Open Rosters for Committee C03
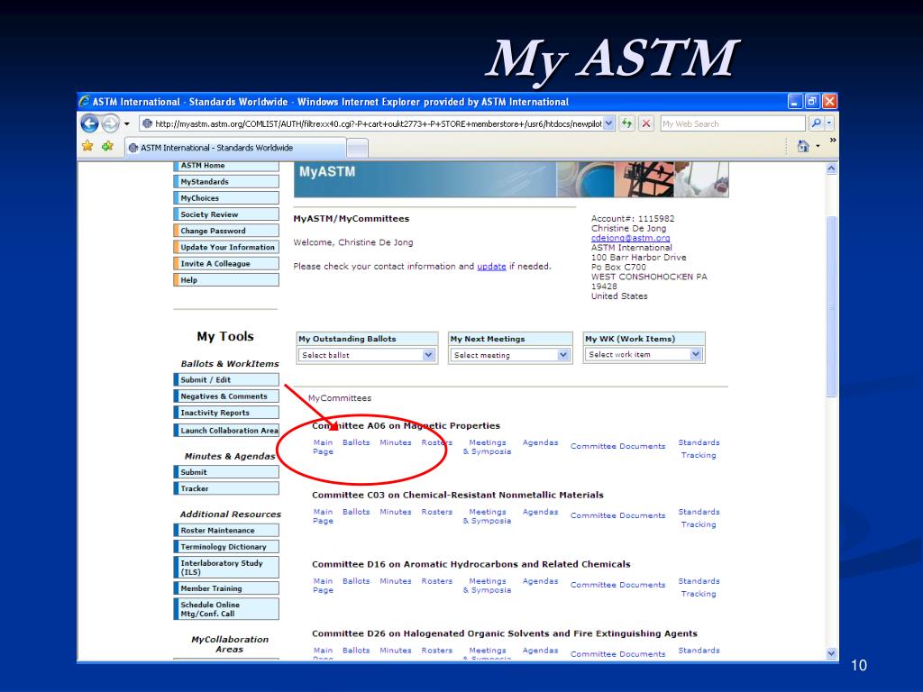 [x=437, y=512]
